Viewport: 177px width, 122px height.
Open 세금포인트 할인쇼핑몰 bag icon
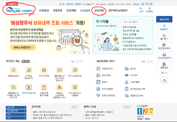tap(44, 87)
